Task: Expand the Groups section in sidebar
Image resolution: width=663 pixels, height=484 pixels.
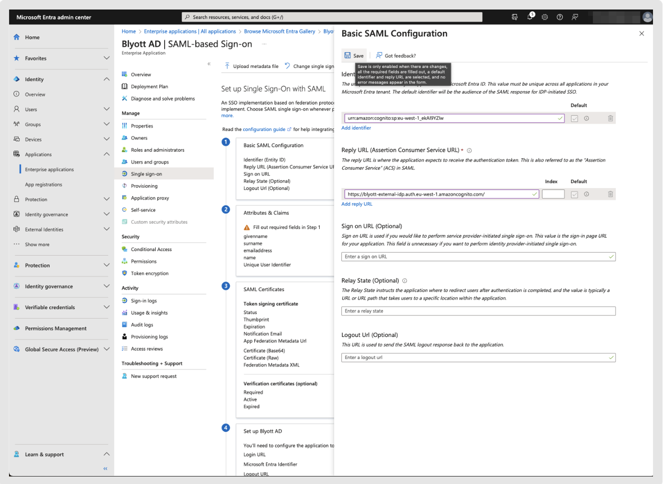Action: point(106,124)
